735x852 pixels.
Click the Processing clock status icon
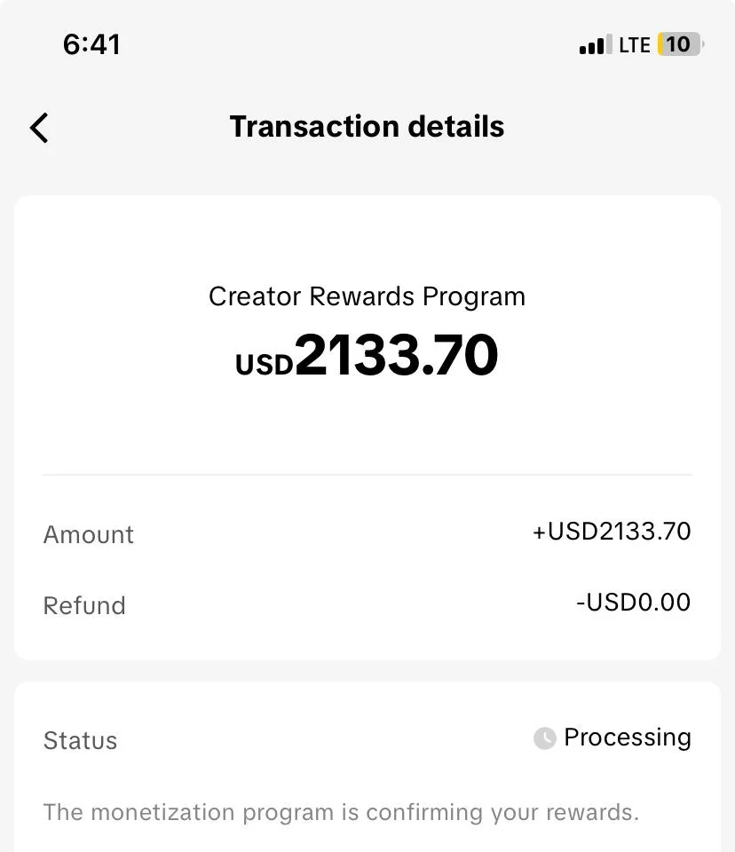click(544, 738)
